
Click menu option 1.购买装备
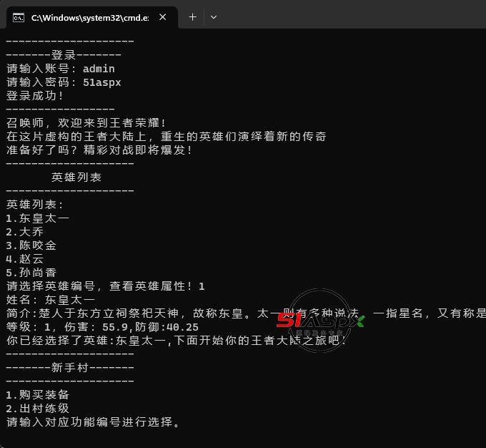37,395
